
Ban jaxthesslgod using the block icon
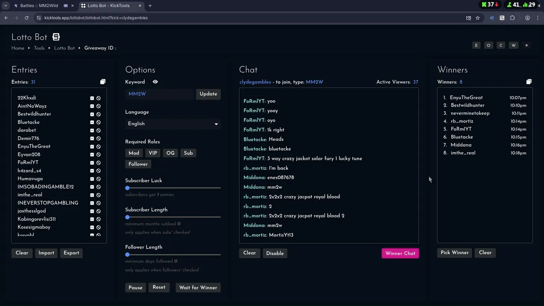click(99, 211)
